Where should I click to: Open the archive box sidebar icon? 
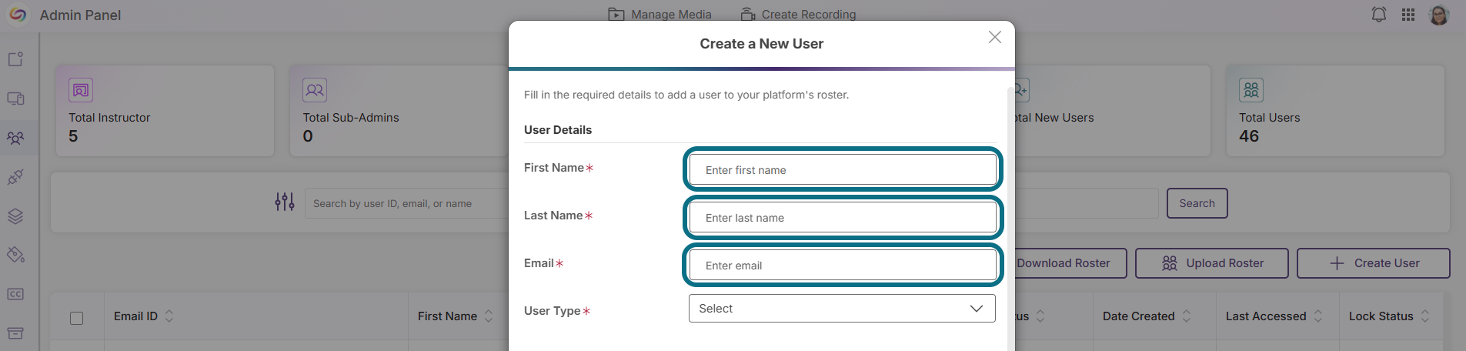16,333
